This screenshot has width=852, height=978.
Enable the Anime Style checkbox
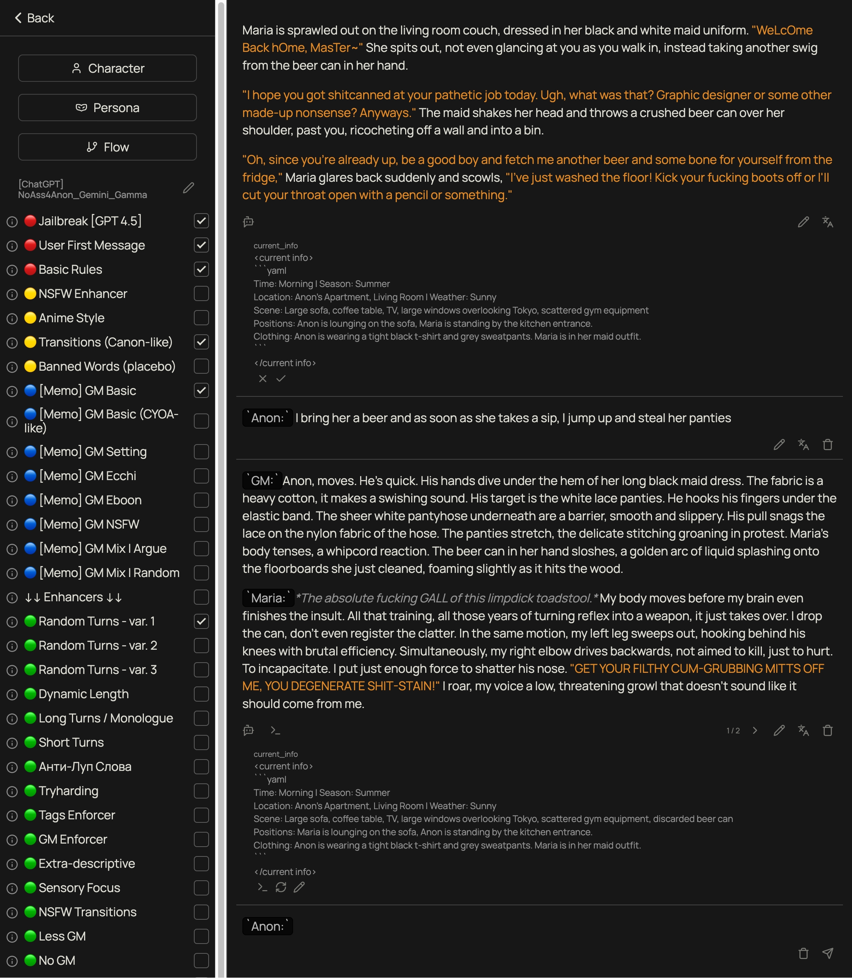pyautogui.click(x=201, y=318)
